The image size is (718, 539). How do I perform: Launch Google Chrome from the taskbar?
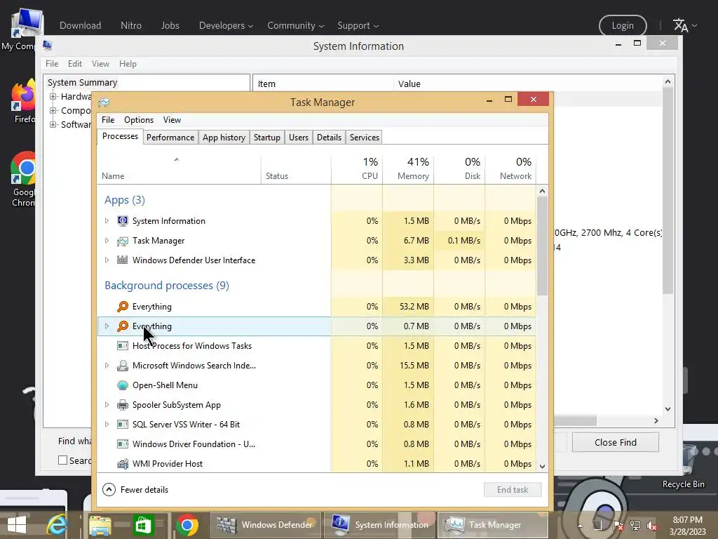187,525
